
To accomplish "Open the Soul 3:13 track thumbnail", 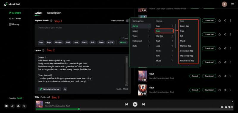I will pos(143,76).
